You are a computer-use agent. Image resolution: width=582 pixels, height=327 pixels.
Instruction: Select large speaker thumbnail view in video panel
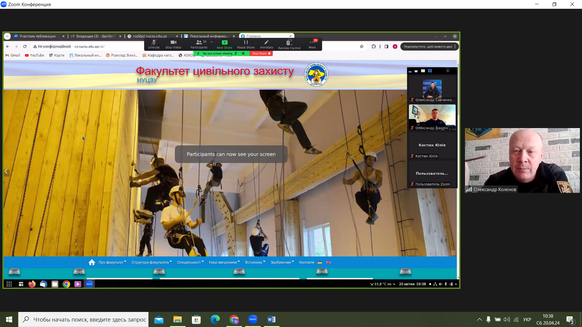click(x=423, y=71)
